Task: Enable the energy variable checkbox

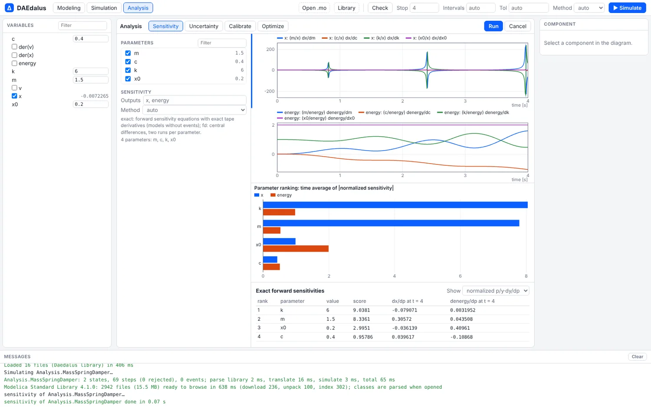Action: (14, 63)
